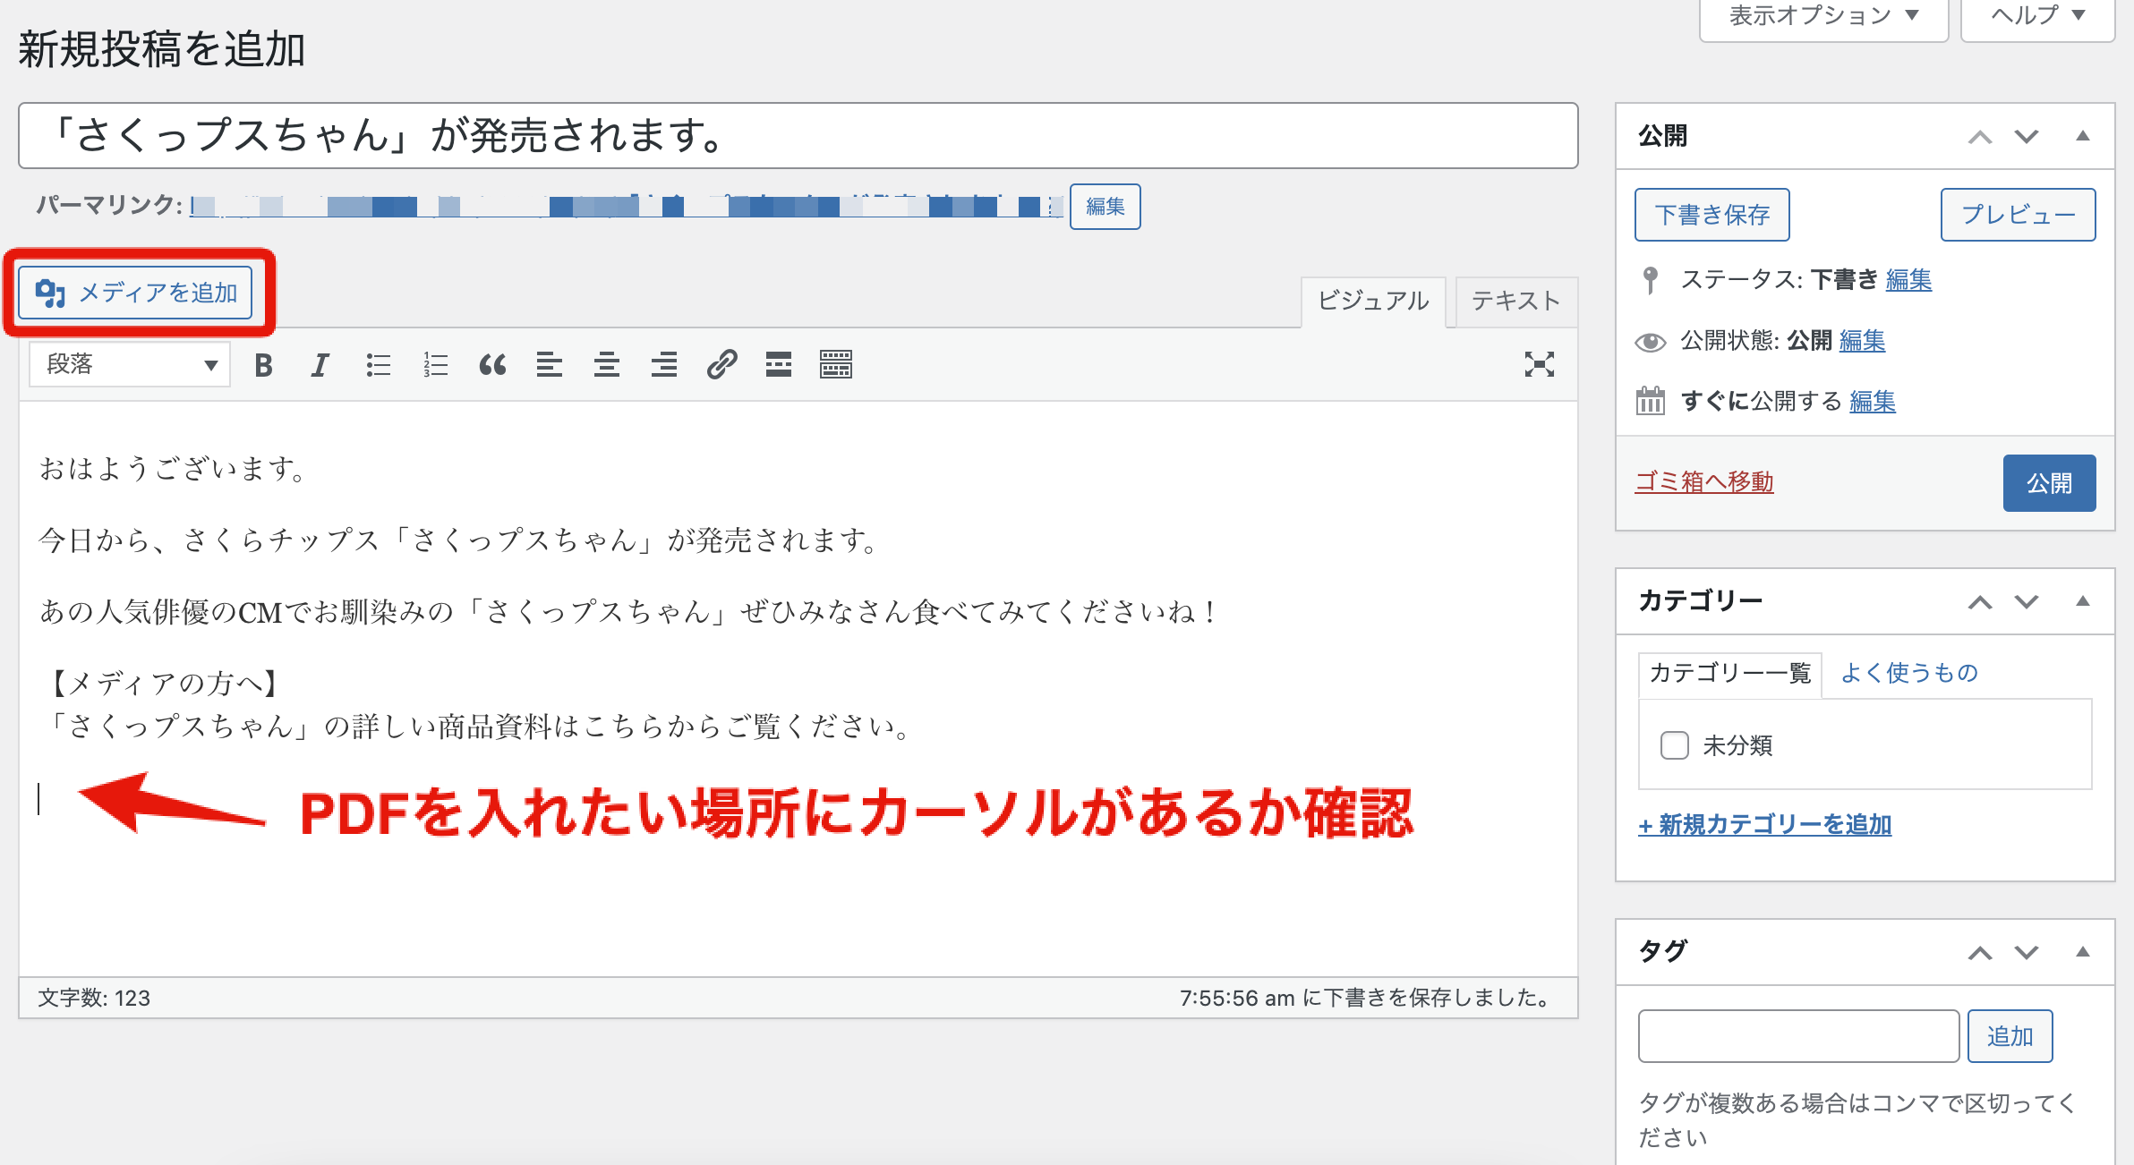Insert a bulleted list

pos(378,365)
